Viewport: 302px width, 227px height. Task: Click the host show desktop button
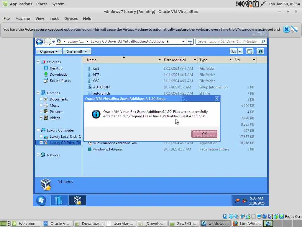click(x=4, y=223)
